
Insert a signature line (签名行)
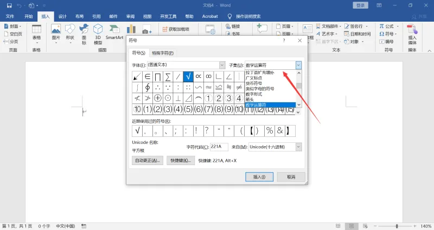(x=356, y=26)
